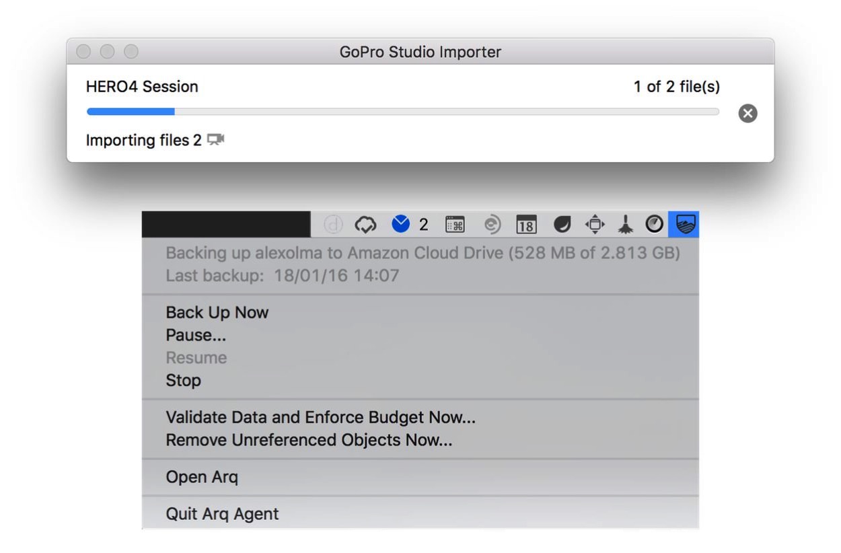Click the camera icon beside Importing files
This screenshot has height=553, width=841.
click(x=215, y=140)
